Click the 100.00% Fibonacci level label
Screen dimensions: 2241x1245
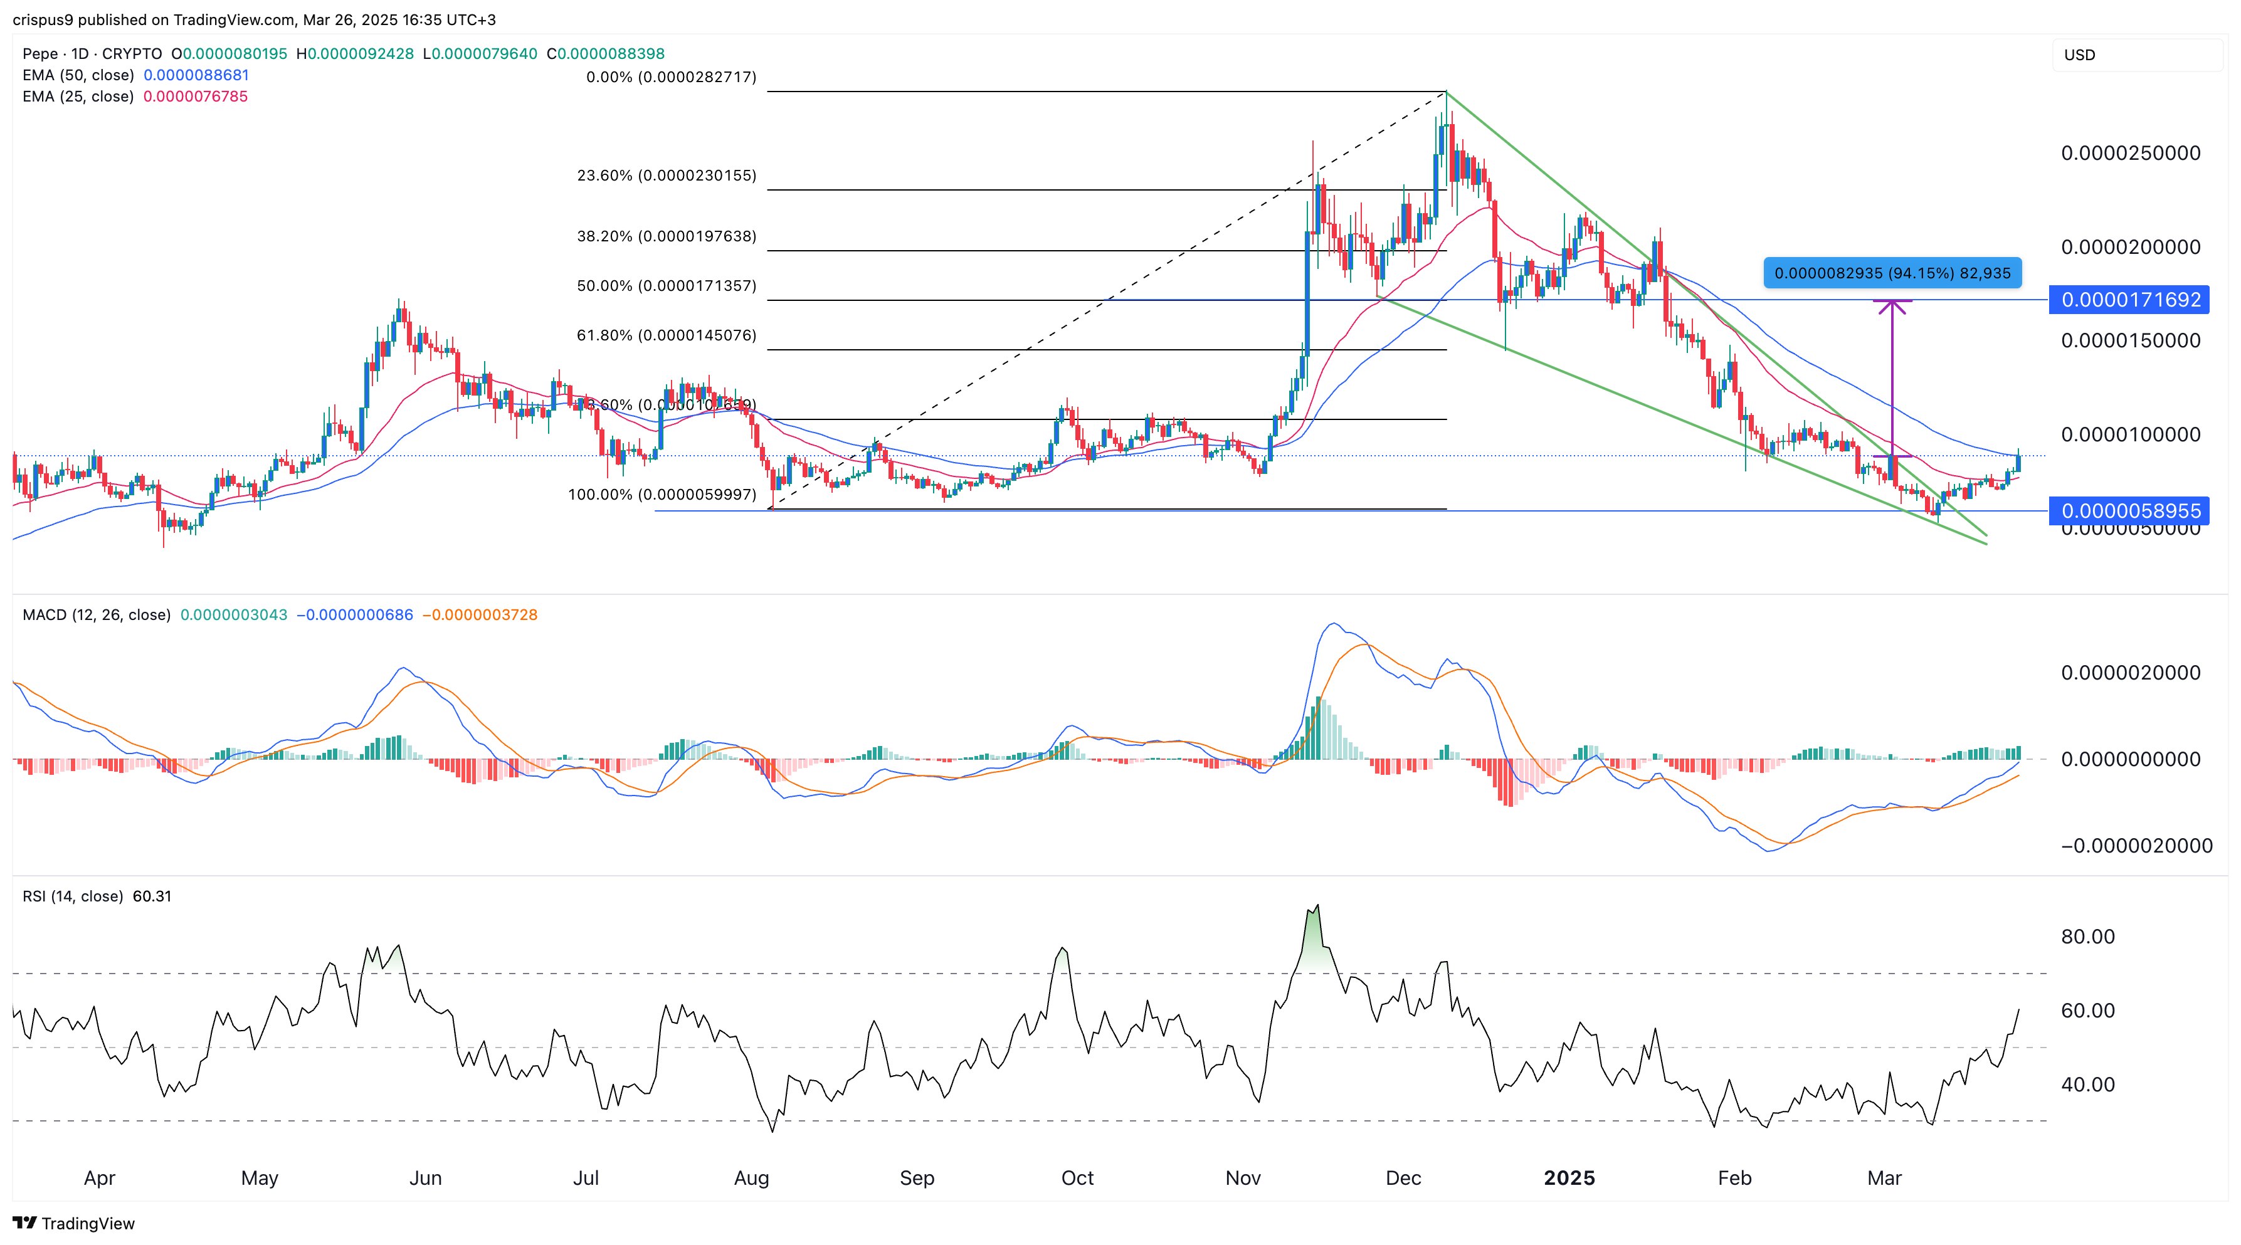click(x=662, y=495)
